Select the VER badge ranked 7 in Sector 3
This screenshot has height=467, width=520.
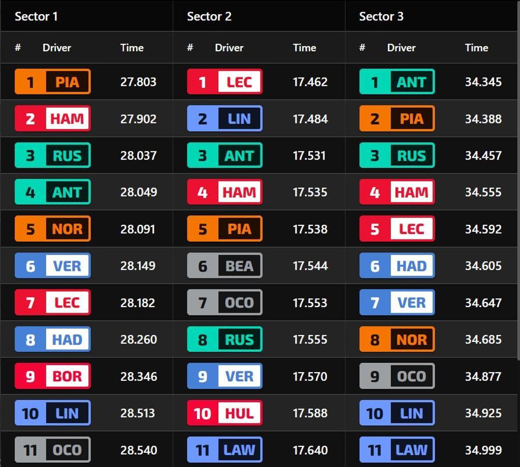397,302
